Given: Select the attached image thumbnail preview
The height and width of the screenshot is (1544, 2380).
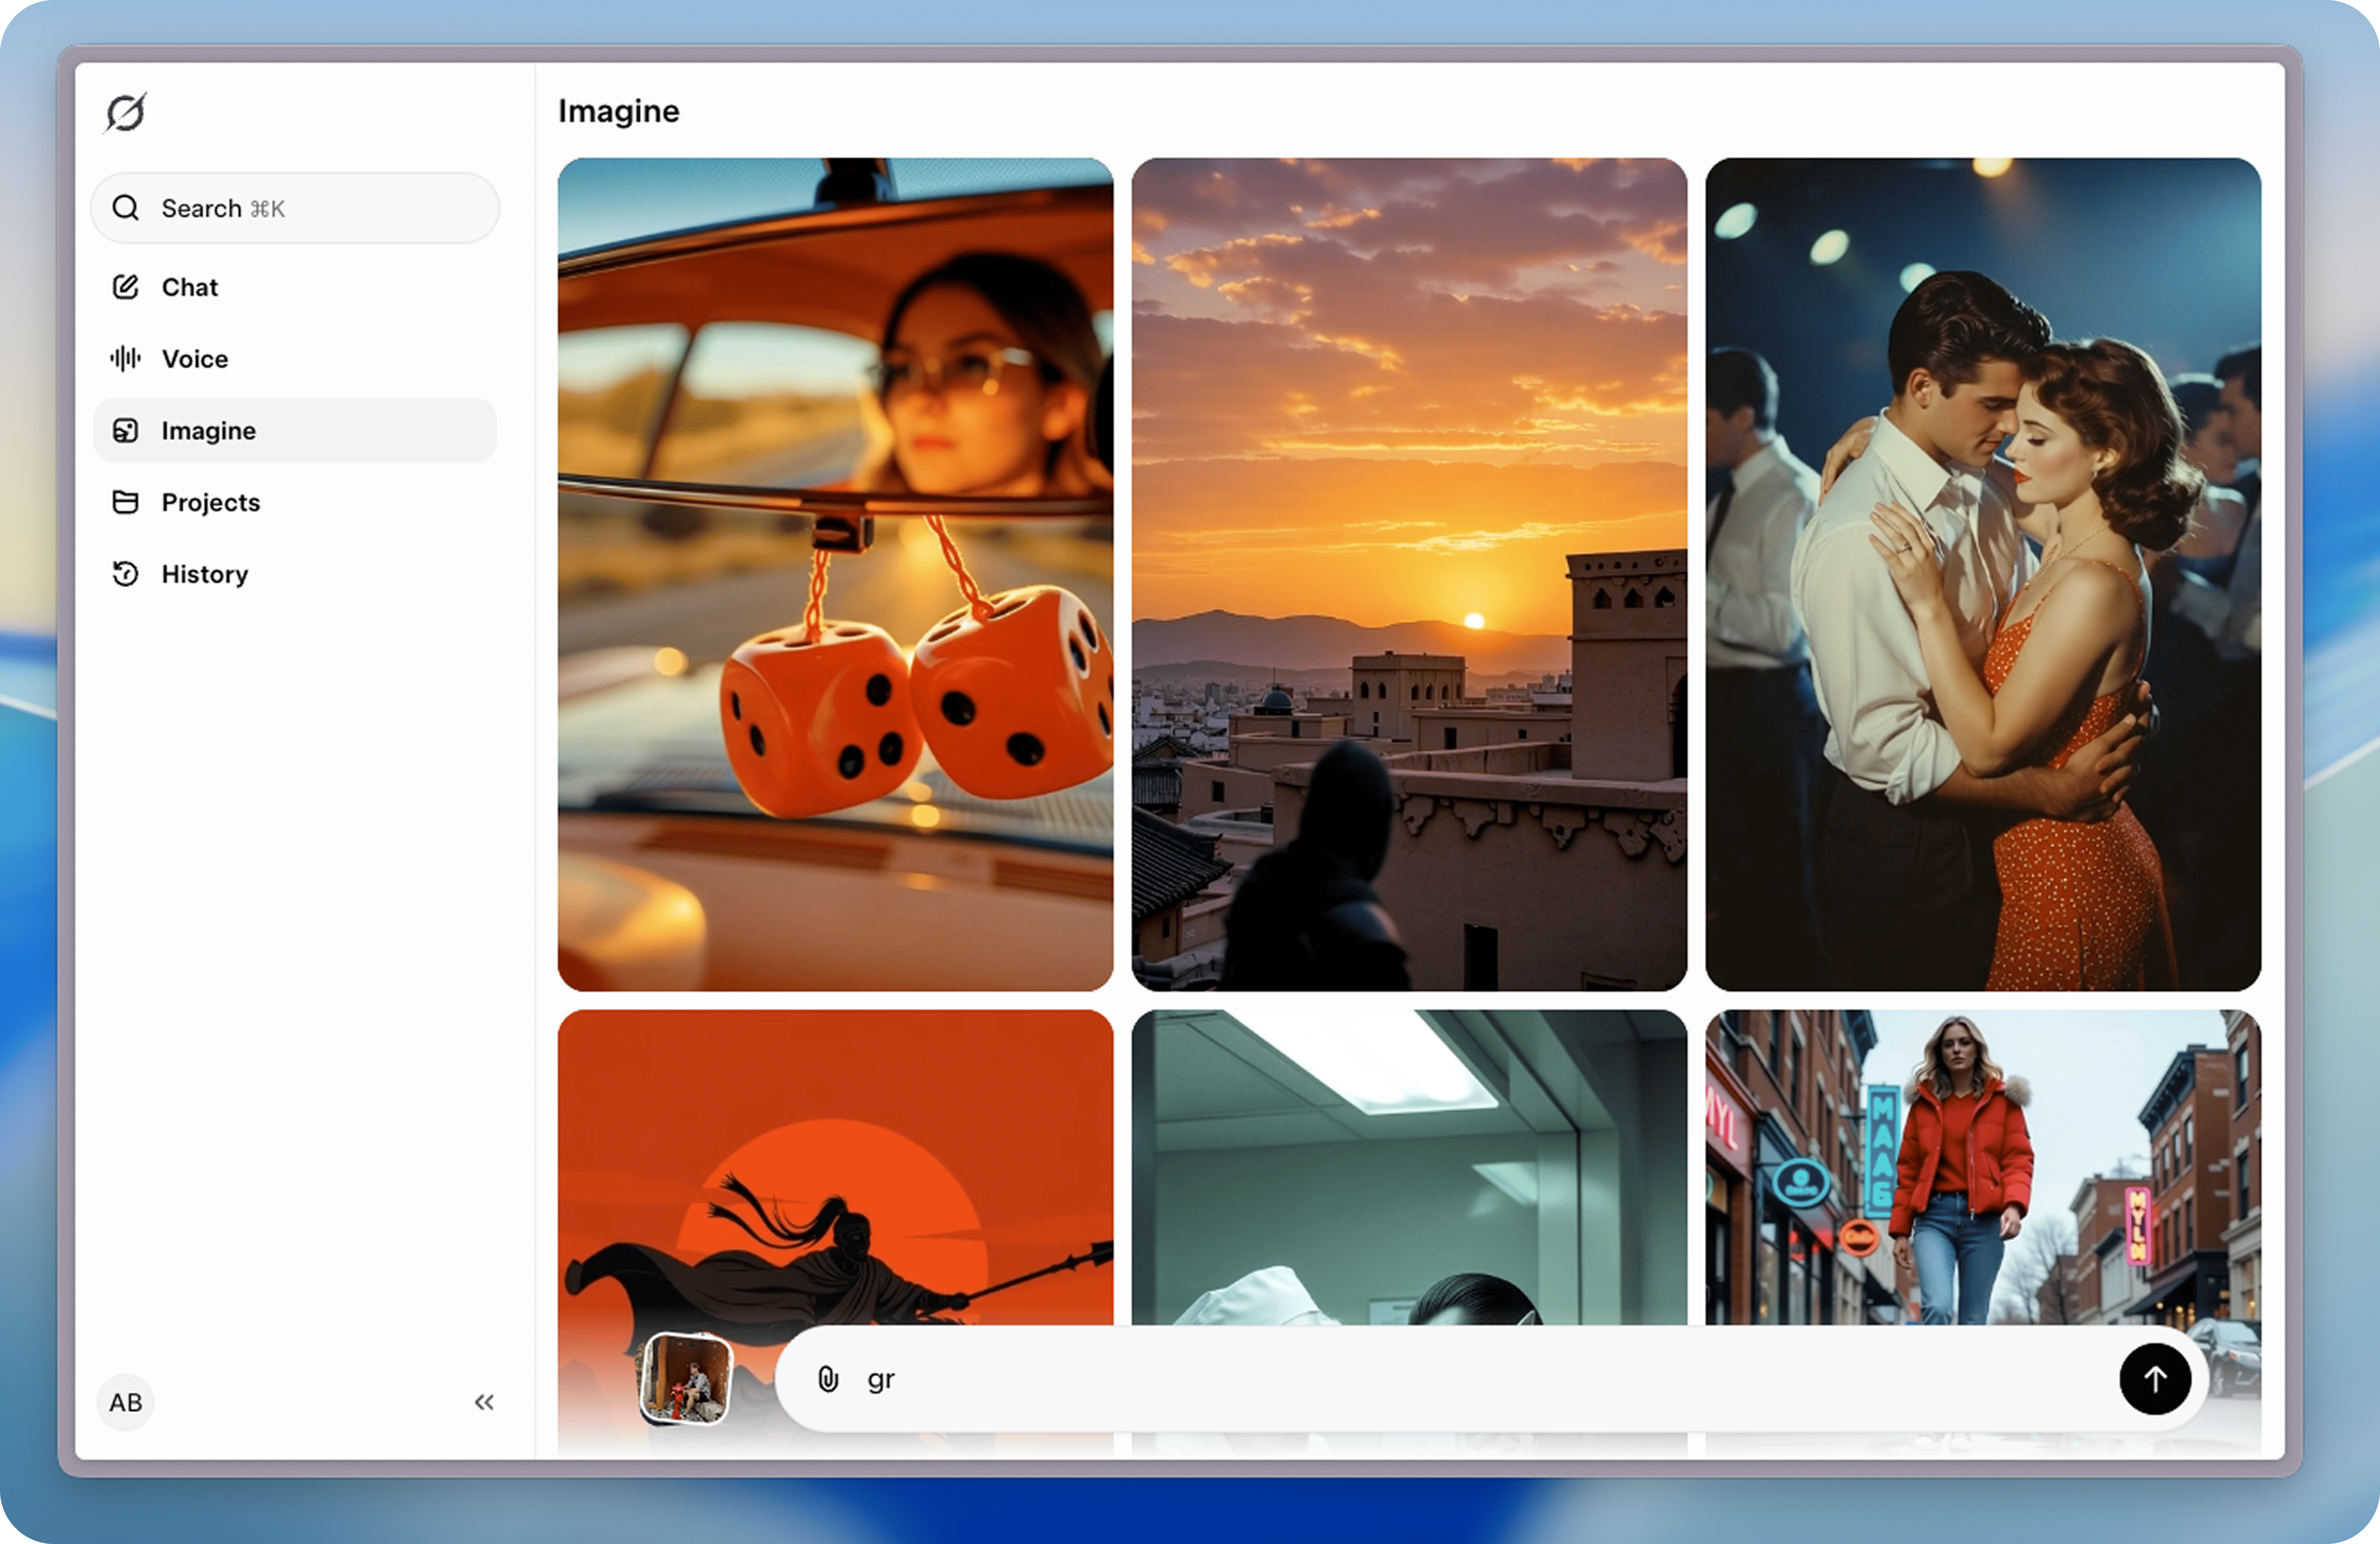Looking at the screenshot, I should click(x=686, y=1379).
